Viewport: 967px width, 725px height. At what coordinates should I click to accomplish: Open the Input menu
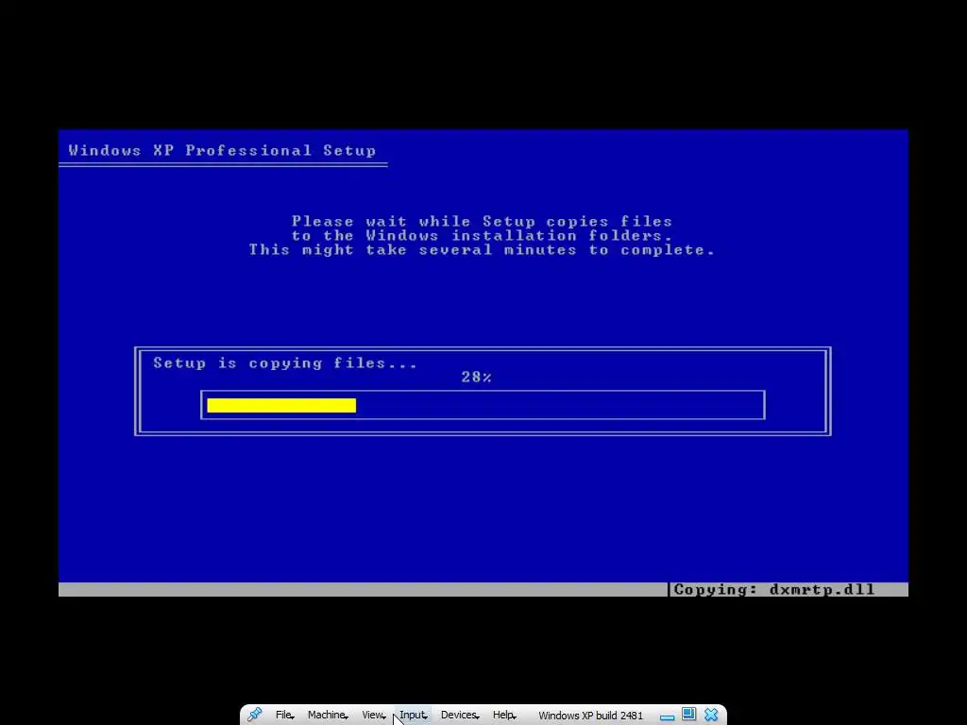click(x=413, y=716)
